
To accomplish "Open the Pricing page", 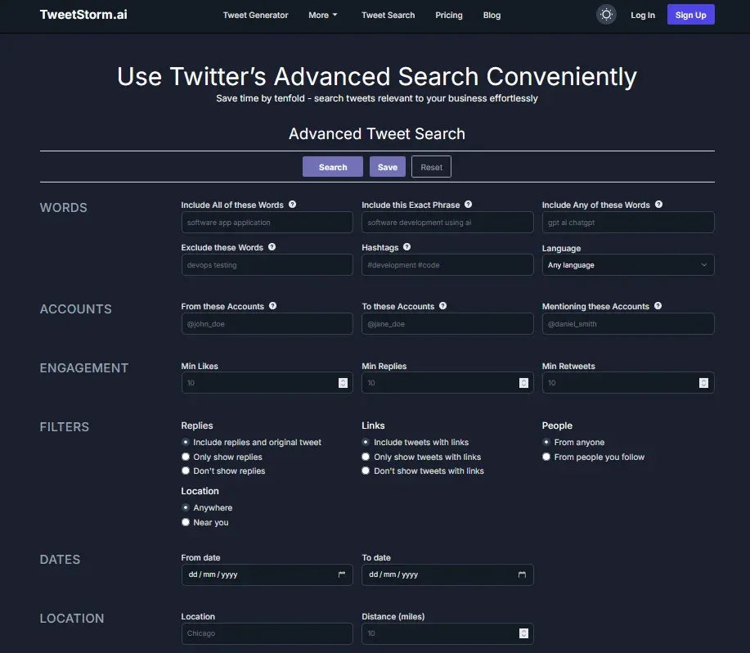I will pos(448,15).
